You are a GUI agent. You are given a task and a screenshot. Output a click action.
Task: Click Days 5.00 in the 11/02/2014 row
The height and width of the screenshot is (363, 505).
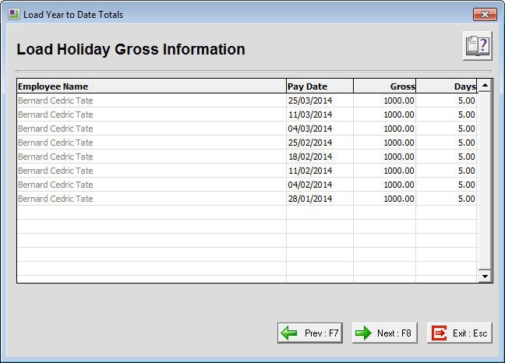447,171
